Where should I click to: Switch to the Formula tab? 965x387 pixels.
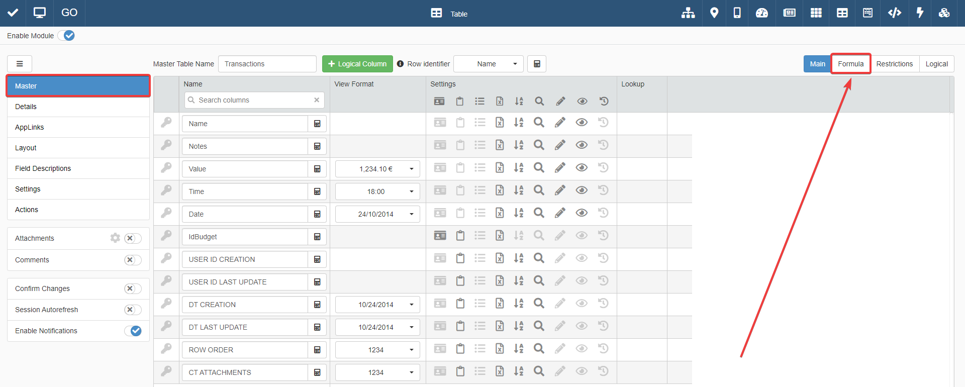pos(850,64)
